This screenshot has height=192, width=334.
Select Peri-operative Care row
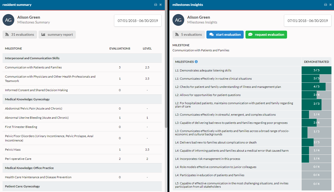[x=82, y=159]
